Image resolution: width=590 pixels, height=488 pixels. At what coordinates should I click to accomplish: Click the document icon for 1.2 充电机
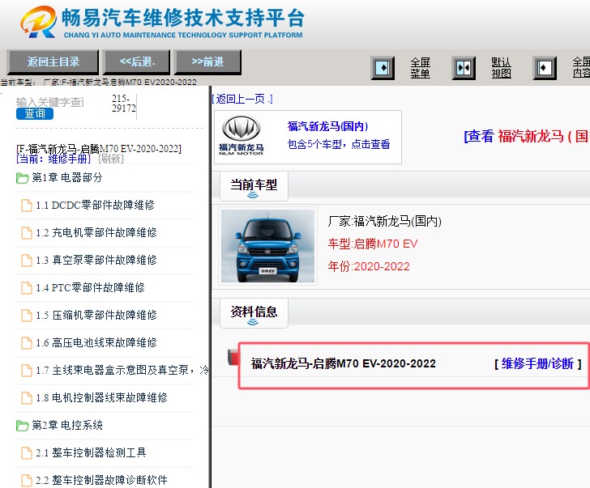[x=26, y=233]
